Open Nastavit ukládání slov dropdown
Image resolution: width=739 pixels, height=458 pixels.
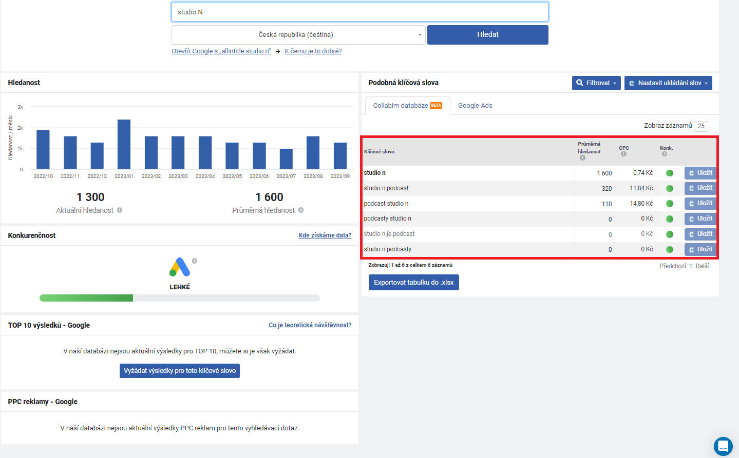pos(668,83)
